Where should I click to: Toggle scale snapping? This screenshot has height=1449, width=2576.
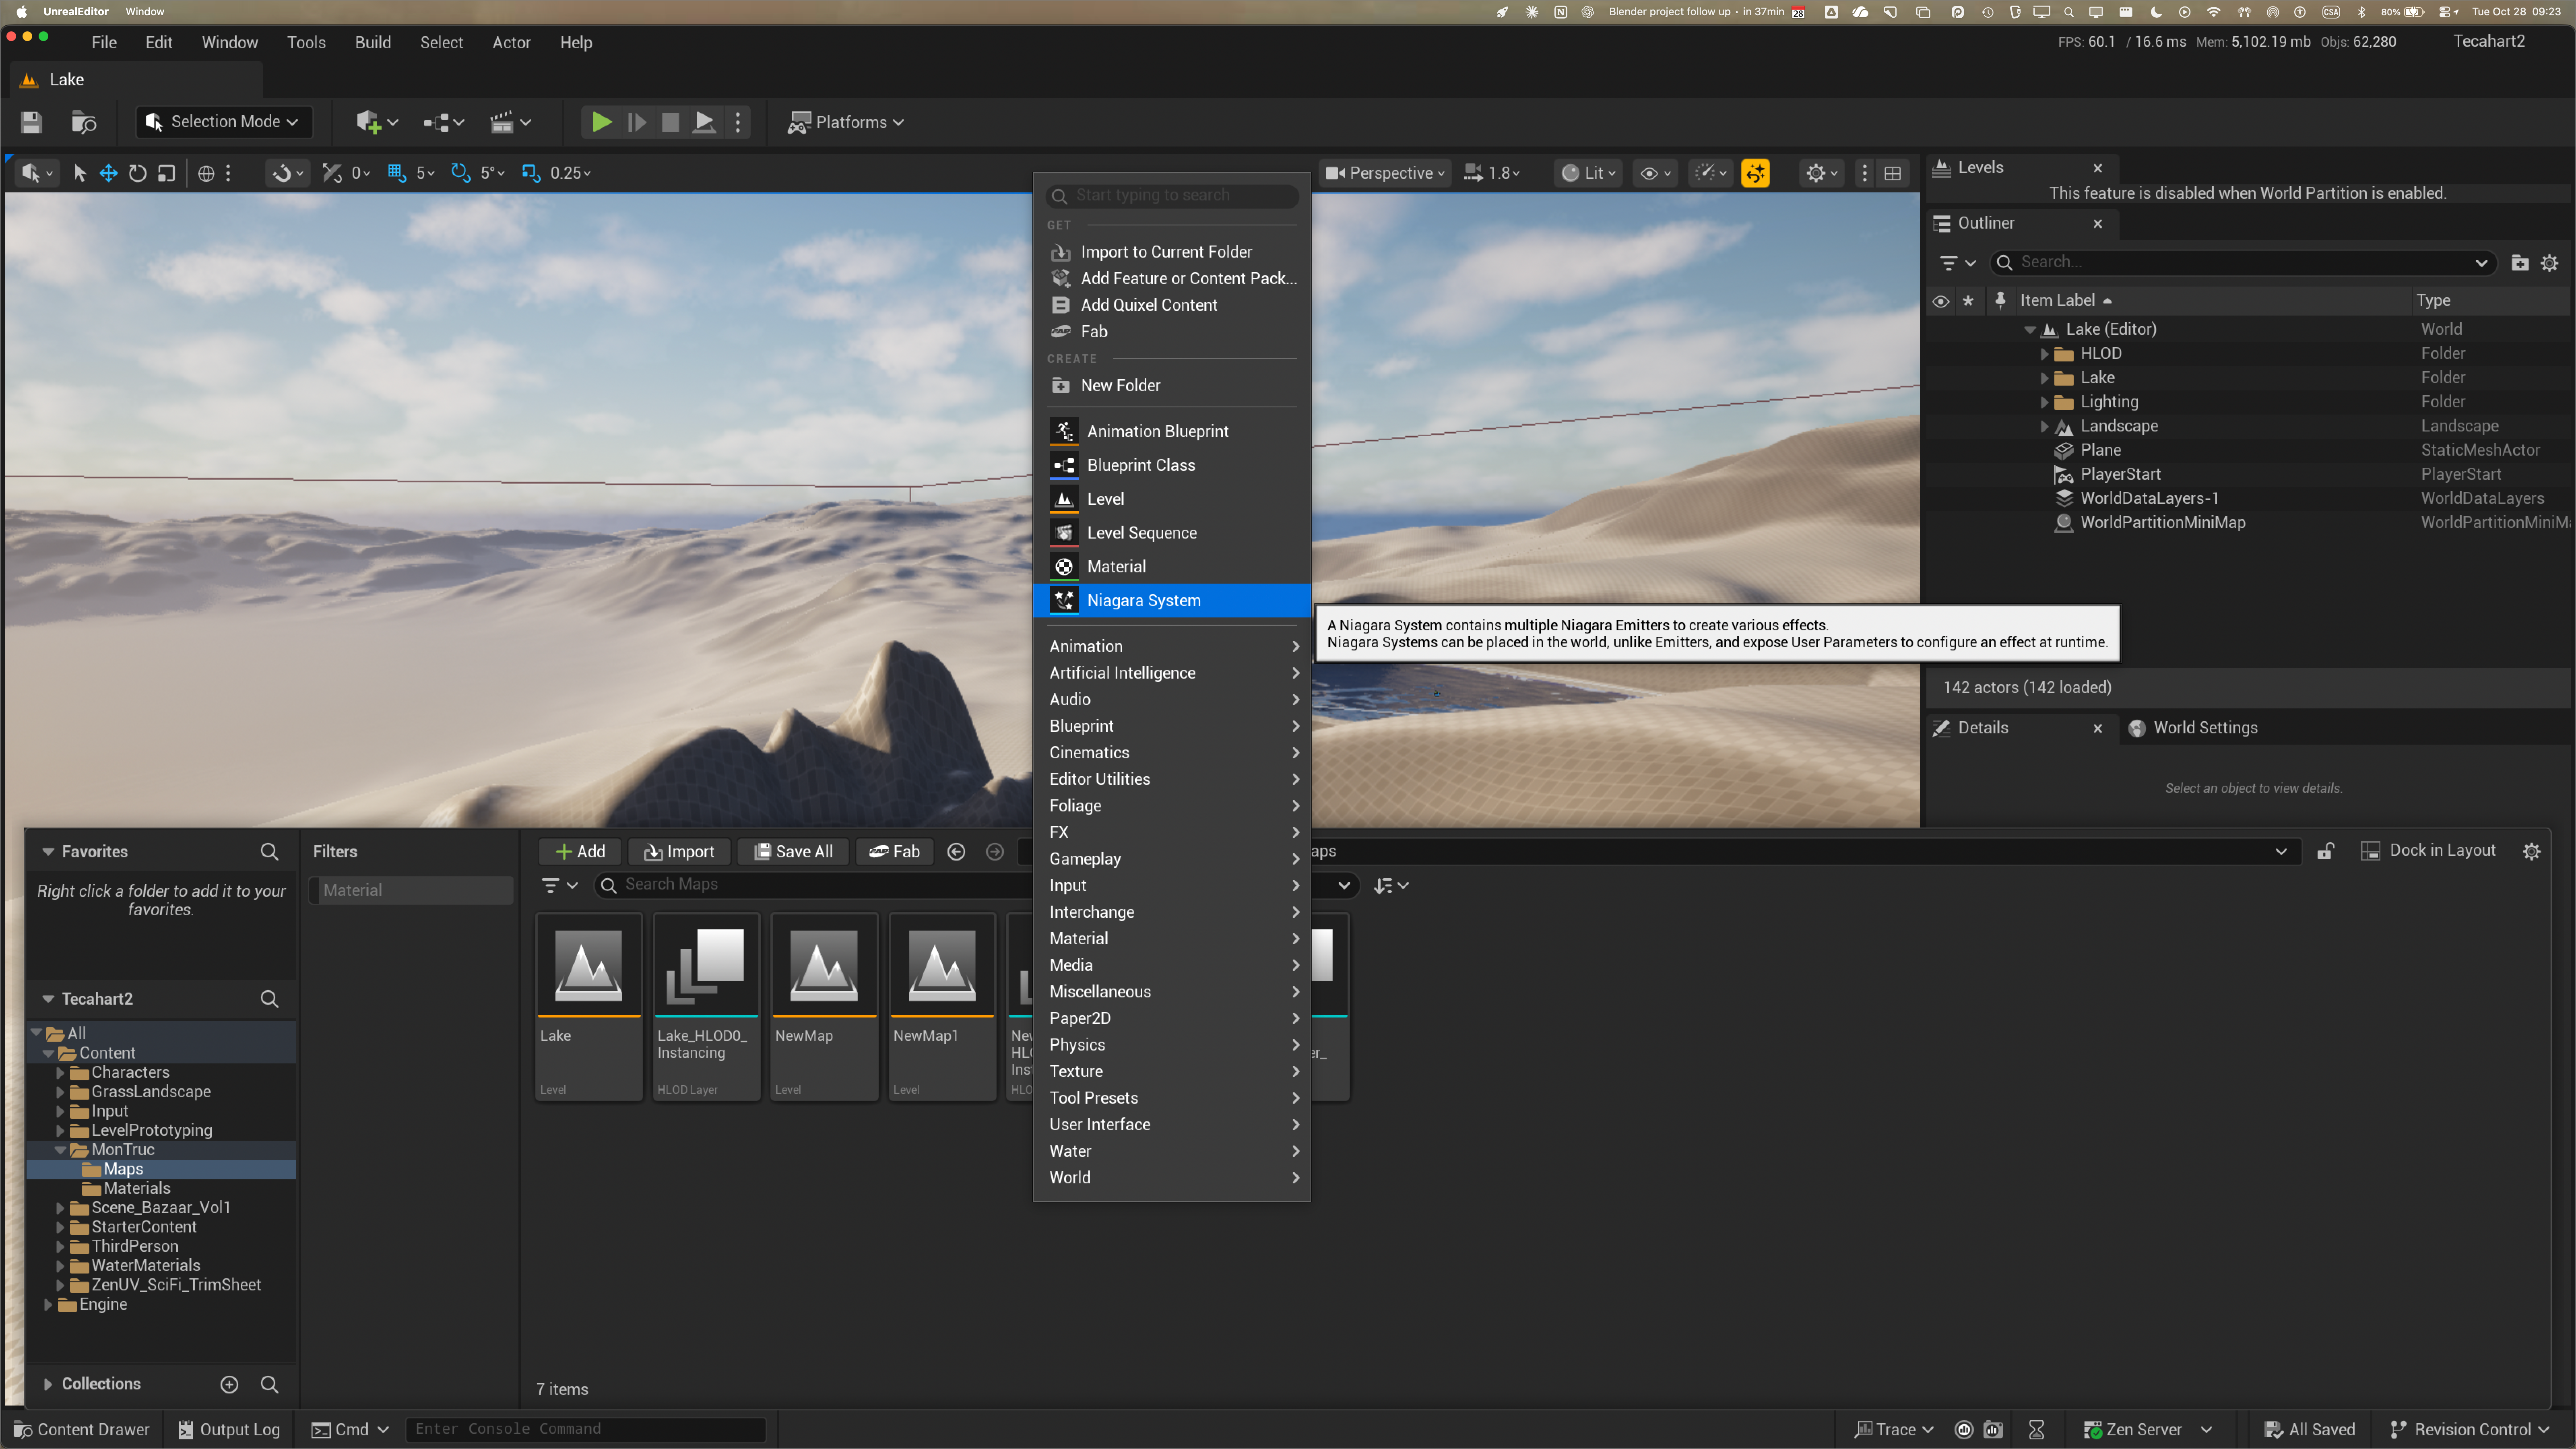pyautogui.click(x=531, y=173)
